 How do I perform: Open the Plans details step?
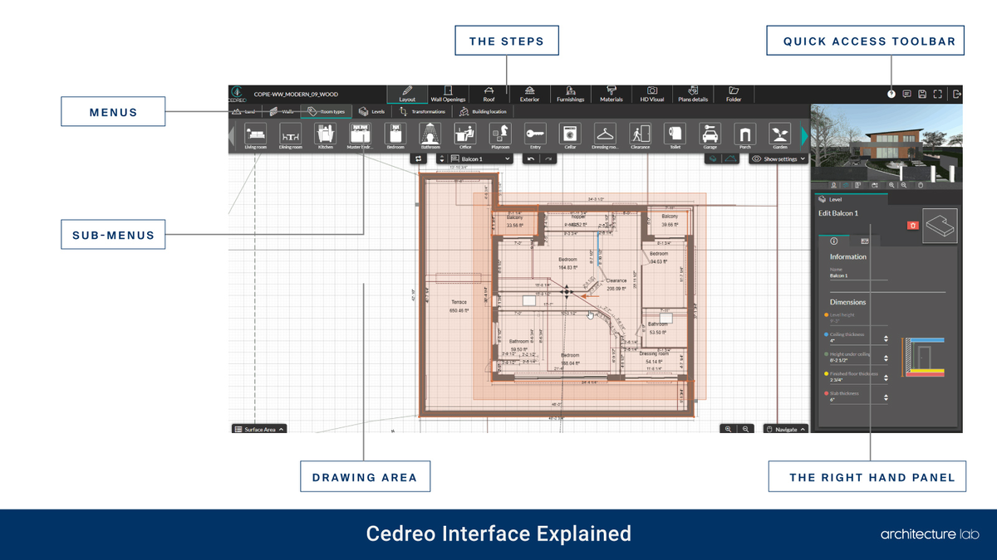[x=693, y=94]
